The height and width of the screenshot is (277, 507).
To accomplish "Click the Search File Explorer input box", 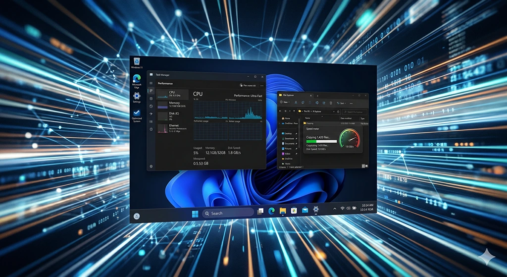I will (355, 112).
